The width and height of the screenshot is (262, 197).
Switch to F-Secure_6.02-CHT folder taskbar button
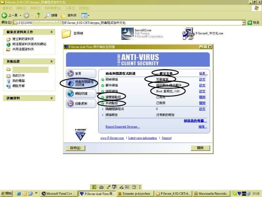click(x=174, y=194)
